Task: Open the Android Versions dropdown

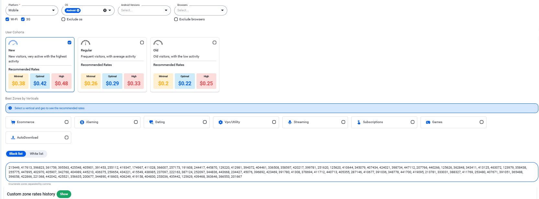Action: point(144,10)
